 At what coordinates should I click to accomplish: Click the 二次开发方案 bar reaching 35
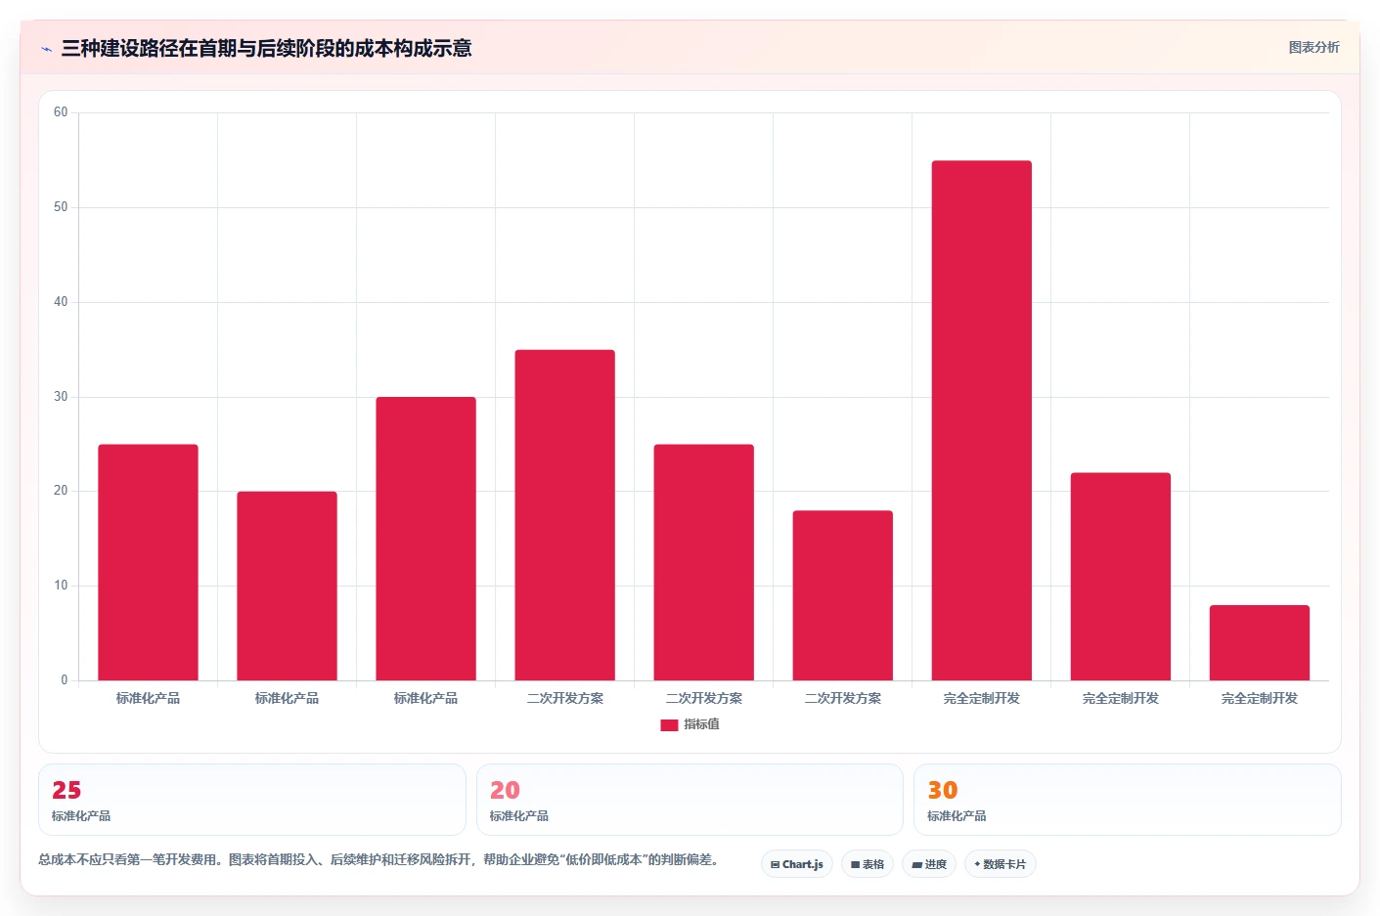point(564,515)
